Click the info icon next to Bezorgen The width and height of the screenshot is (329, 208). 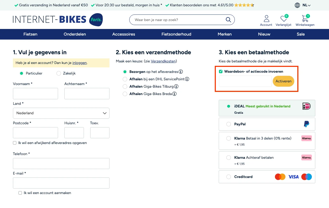pyautogui.click(x=181, y=71)
